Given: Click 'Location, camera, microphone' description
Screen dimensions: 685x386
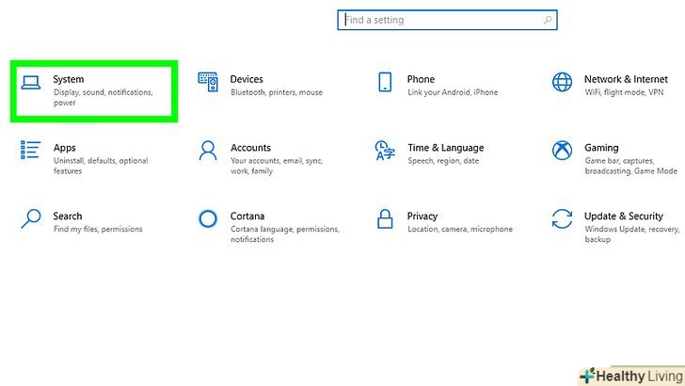Looking at the screenshot, I should click(x=460, y=229).
